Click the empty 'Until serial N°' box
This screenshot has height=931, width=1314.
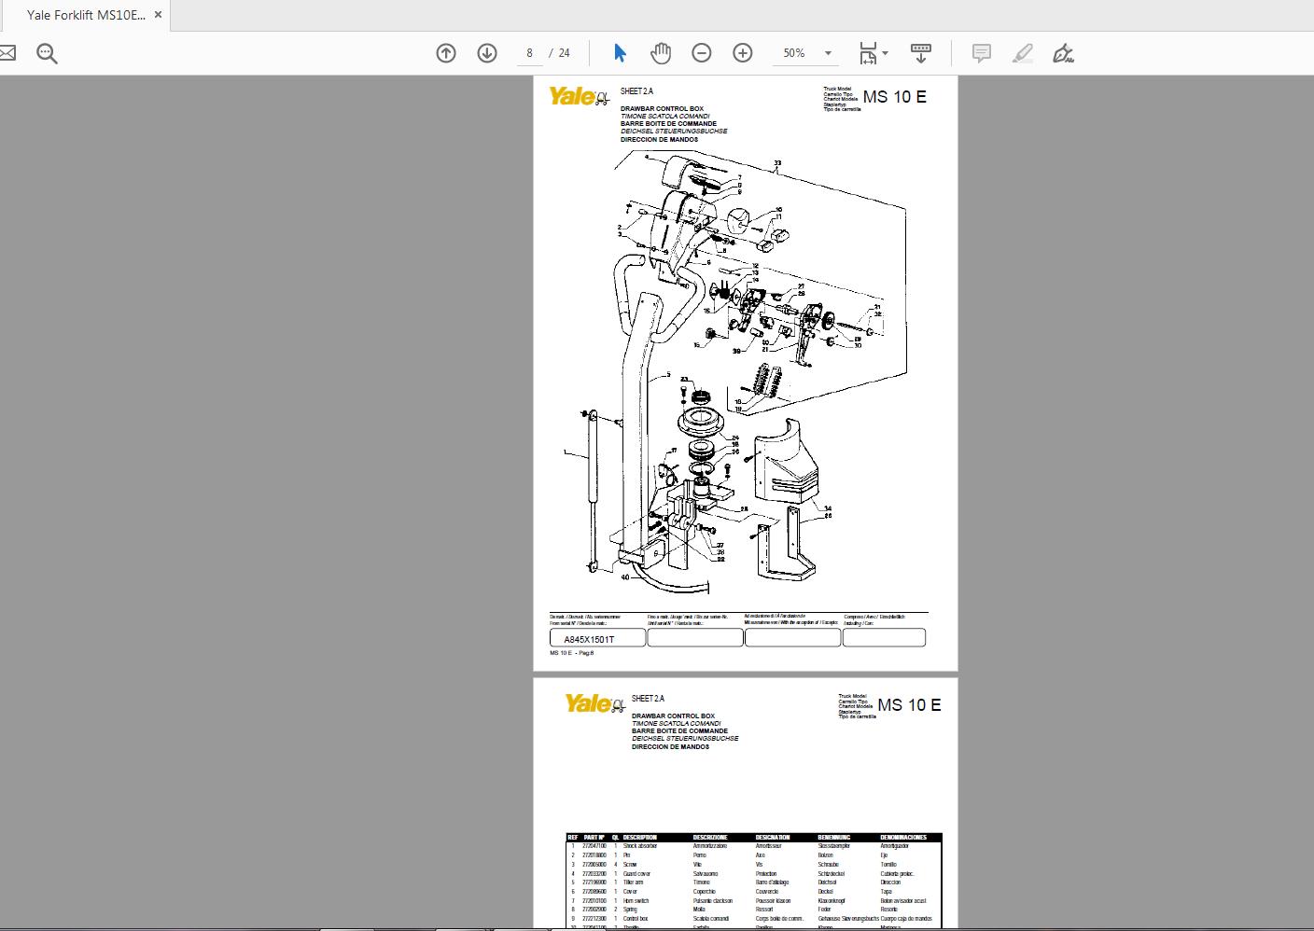(694, 638)
